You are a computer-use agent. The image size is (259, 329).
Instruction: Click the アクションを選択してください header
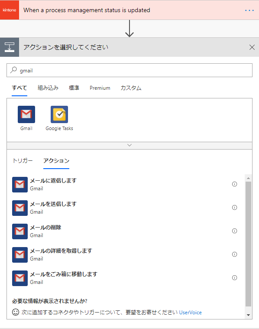(129, 47)
